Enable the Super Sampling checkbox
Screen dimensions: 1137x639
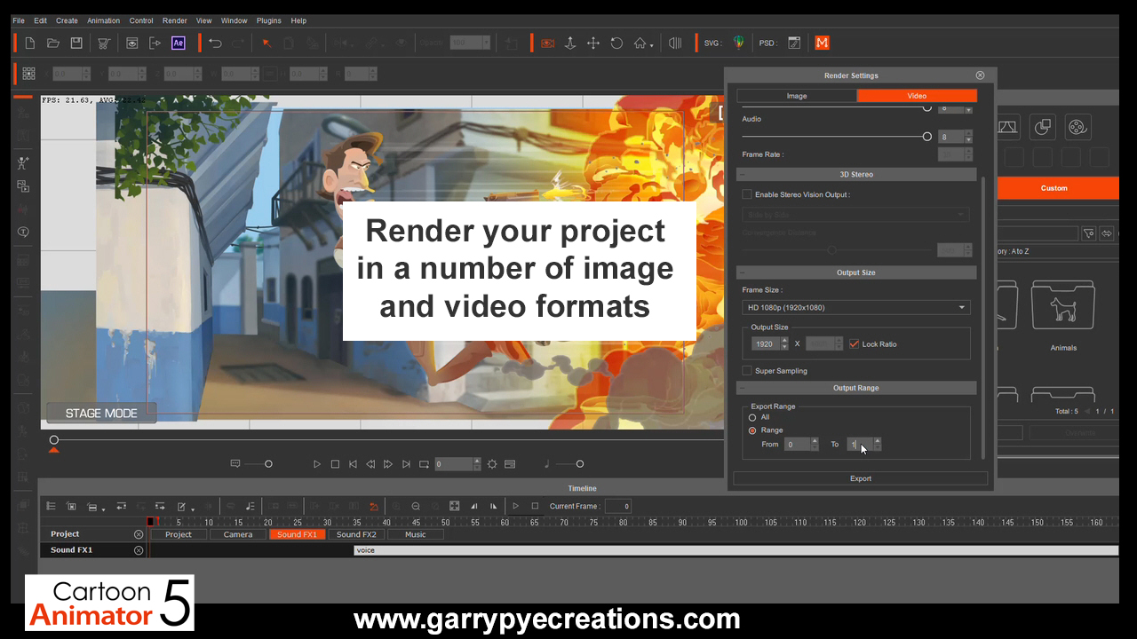tap(747, 371)
